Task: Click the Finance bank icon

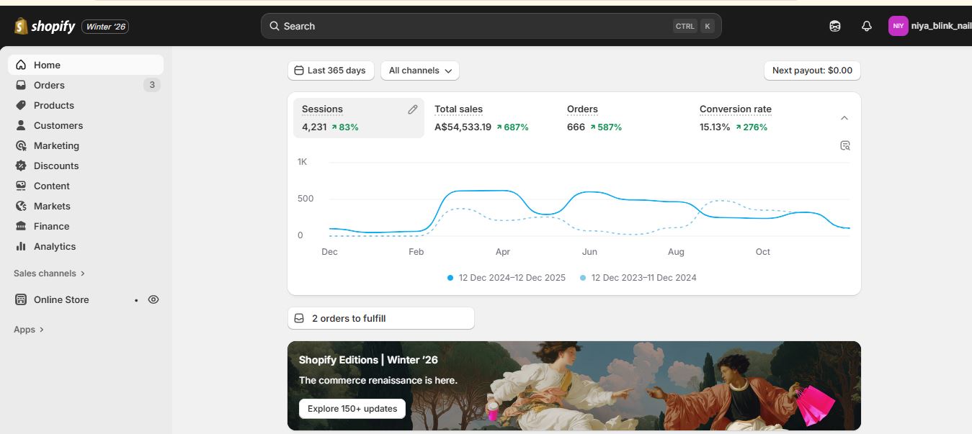Action: (x=21, y=226)
